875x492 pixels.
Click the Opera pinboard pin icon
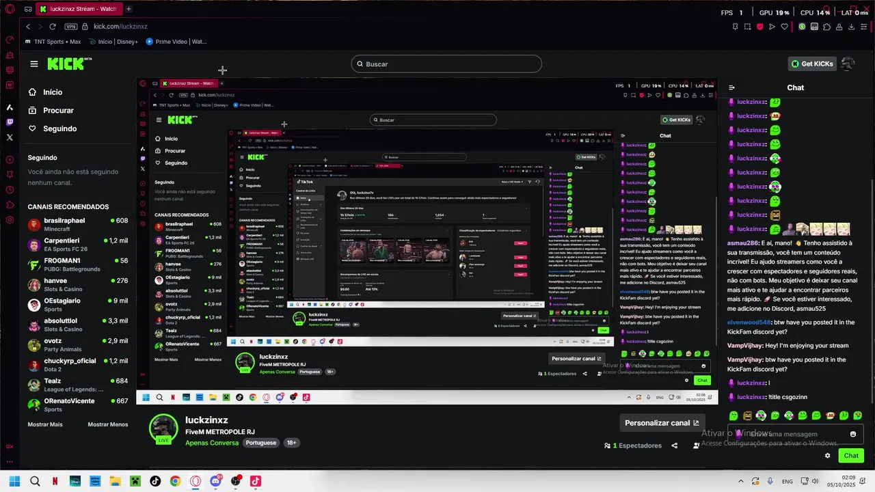point(735,27)
